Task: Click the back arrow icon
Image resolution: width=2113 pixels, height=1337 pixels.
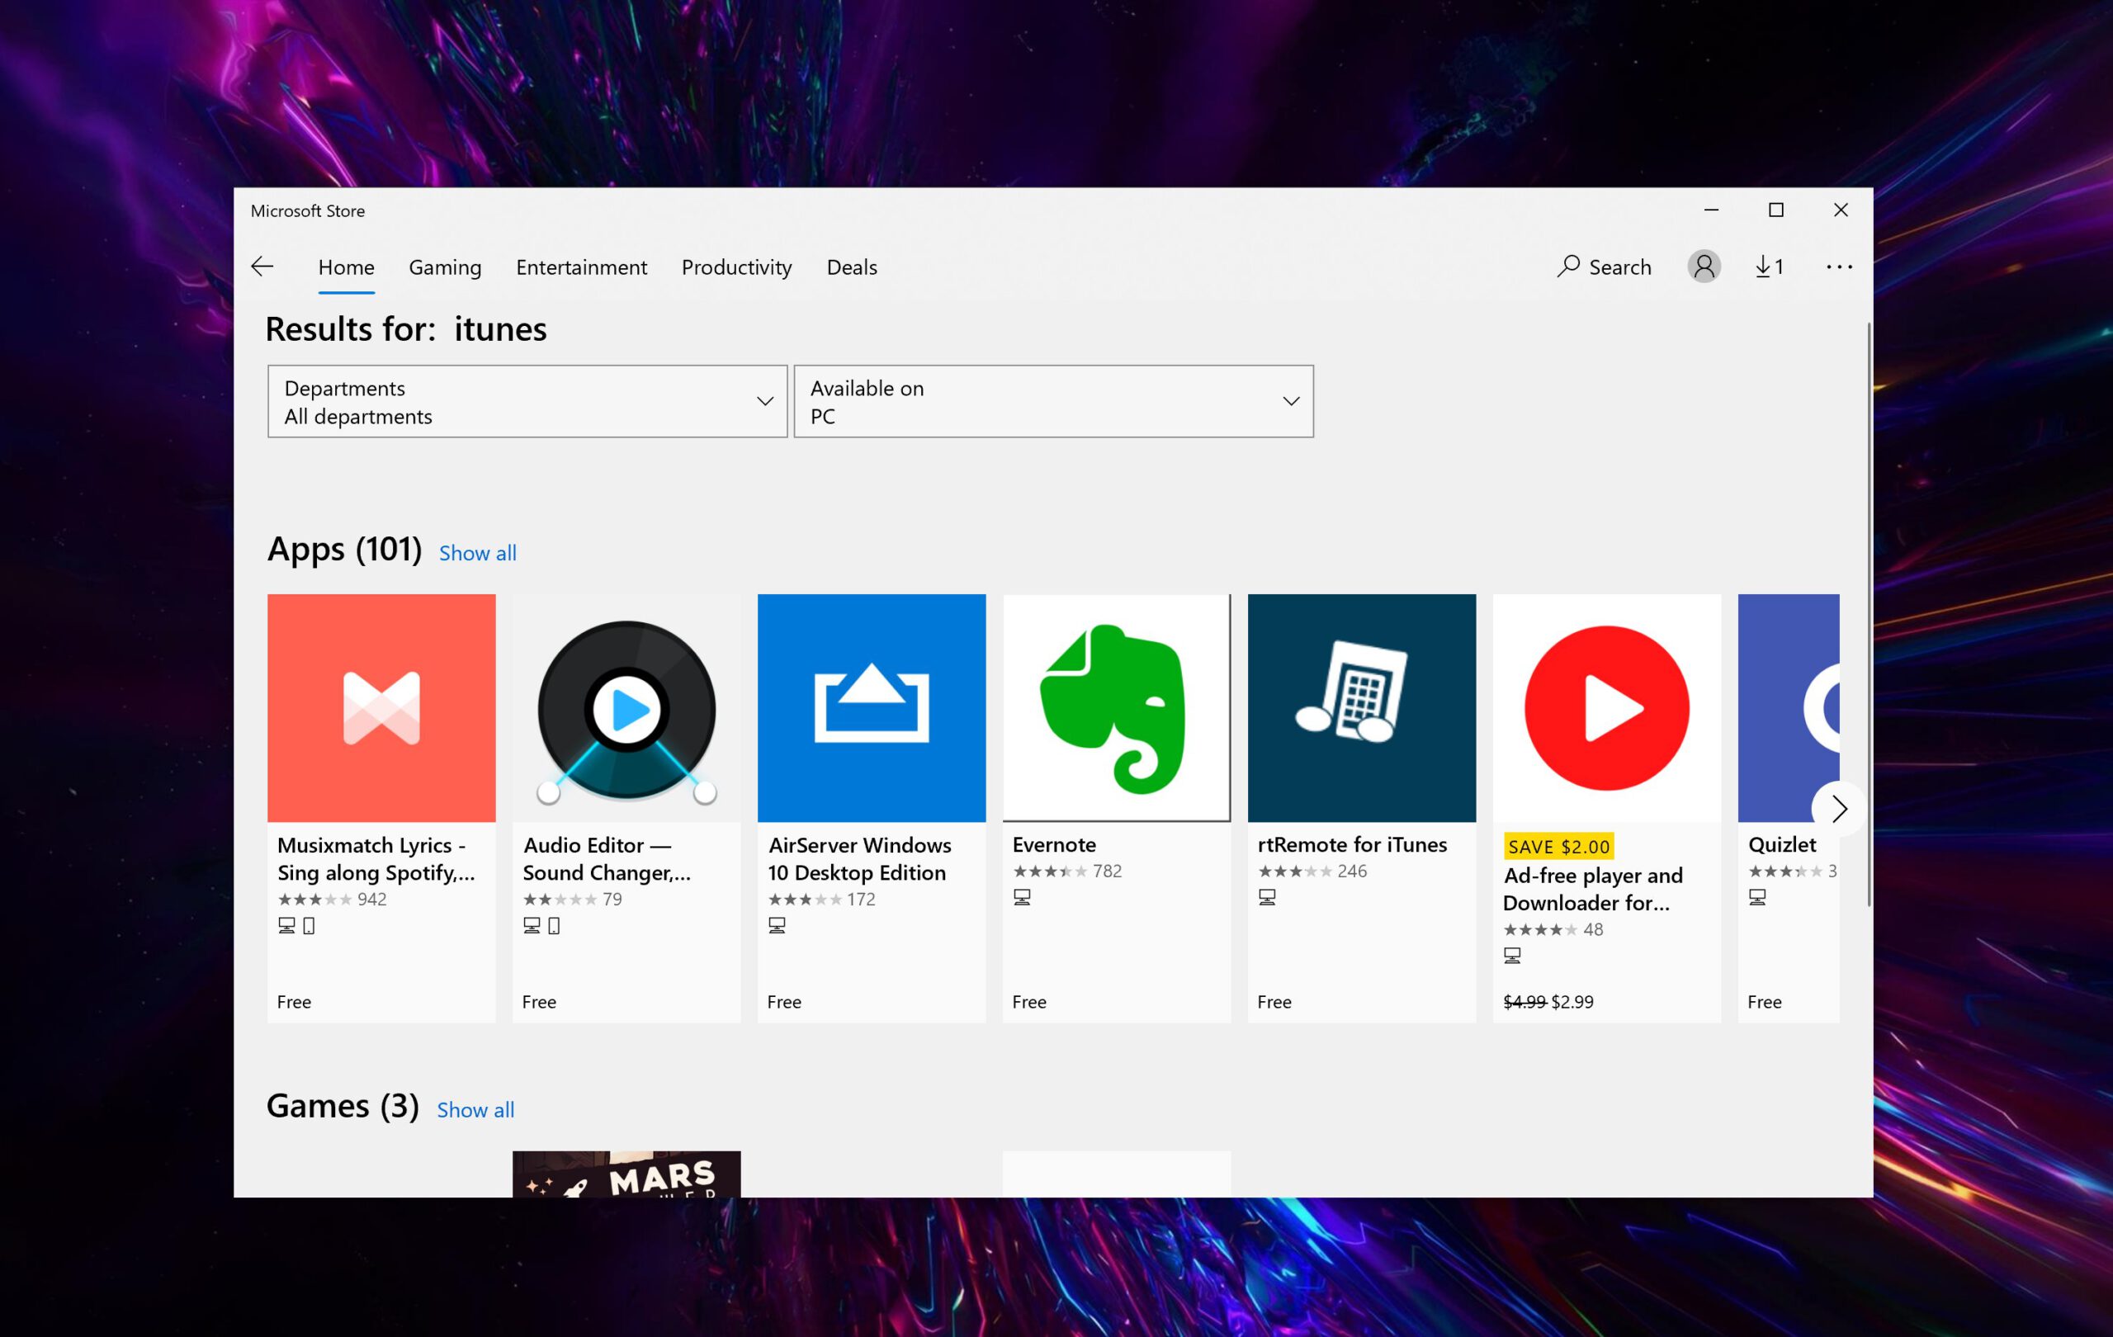Action: tap(262, 267)
